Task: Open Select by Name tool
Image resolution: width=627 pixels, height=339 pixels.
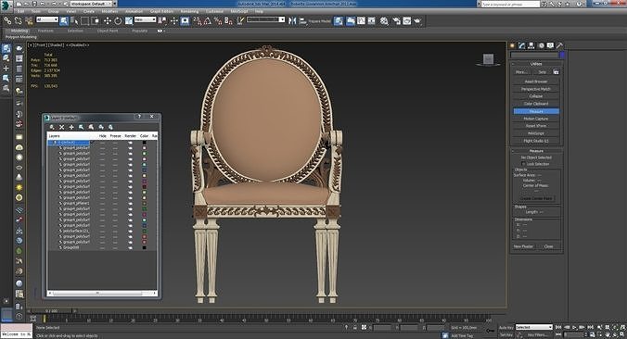Action: pyautogui.click(x=74, y=20)
